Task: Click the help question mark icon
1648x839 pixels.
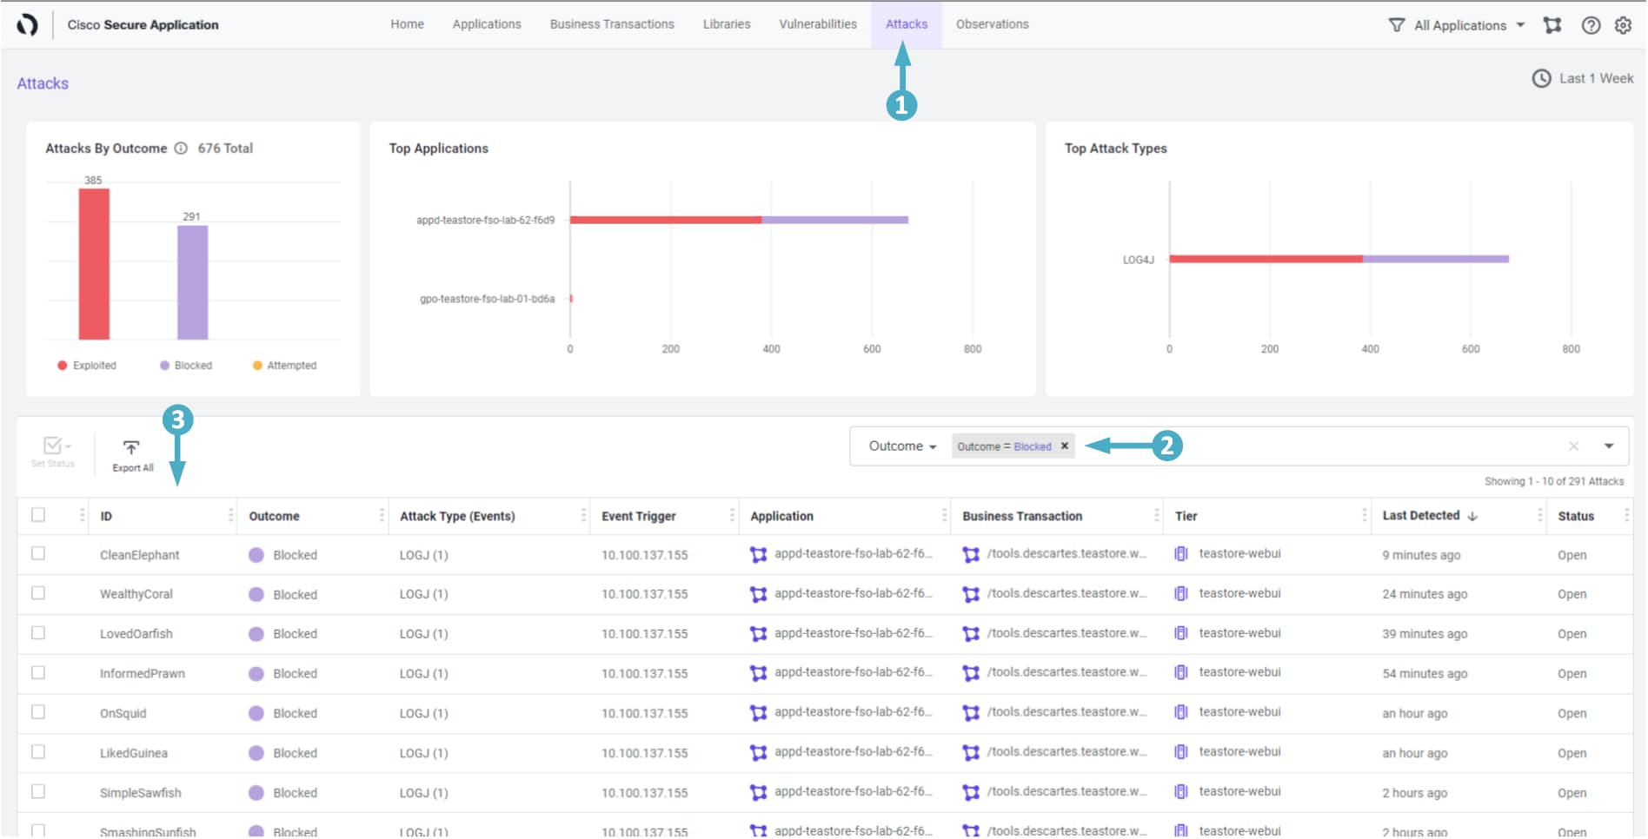Action: click(1591, 25)
